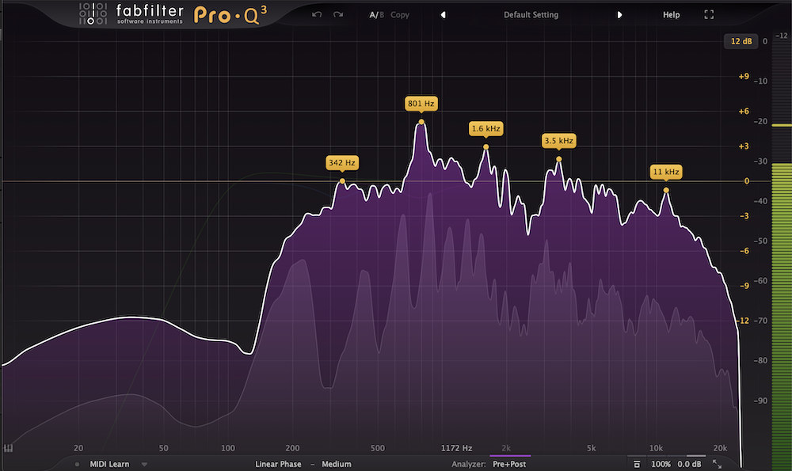Enter full screen mode icon

(x=709, y=14)
